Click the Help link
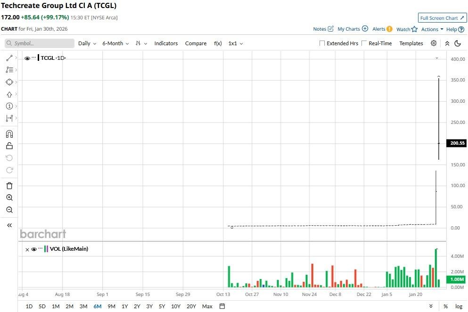This screenshot has width=468, height=312. (452, 29)
